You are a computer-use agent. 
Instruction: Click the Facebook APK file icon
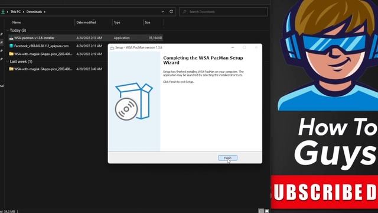coord(11,46)
